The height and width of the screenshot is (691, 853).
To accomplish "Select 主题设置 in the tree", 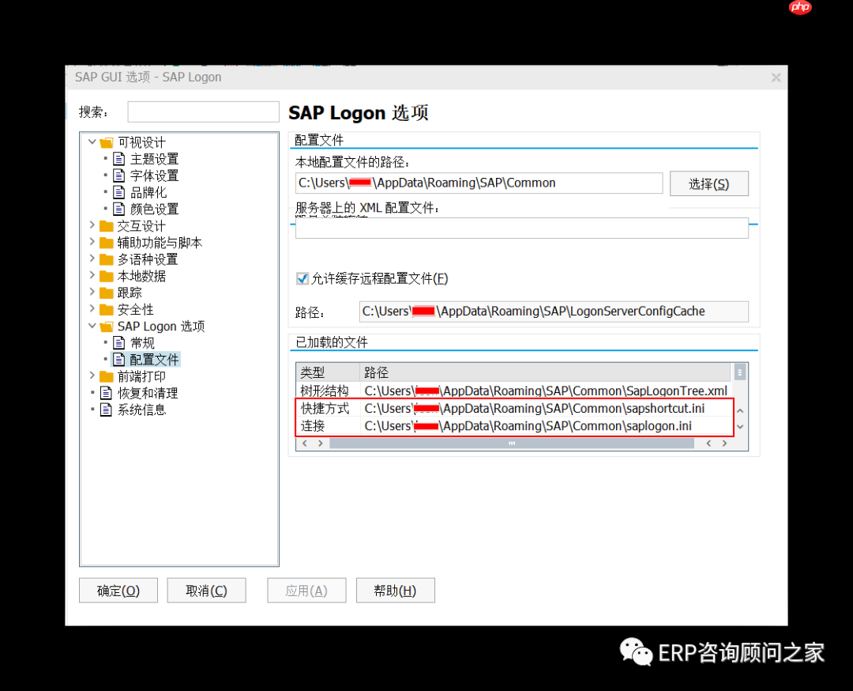I will coord(154,159).
